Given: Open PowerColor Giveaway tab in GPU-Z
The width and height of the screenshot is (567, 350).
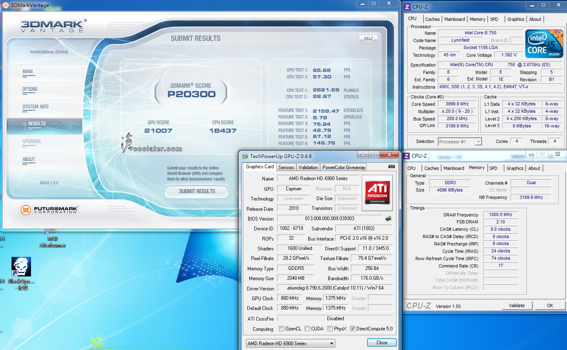Looking at the screenshot, I should click(344, 167).
